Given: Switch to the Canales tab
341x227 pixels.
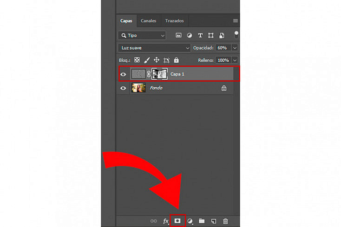Looking at the screenshot, I should point(149,21).
